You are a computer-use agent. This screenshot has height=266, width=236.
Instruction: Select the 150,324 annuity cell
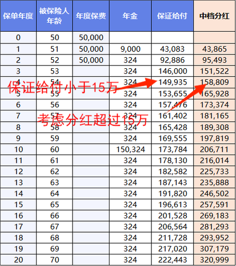pos(130,150)
